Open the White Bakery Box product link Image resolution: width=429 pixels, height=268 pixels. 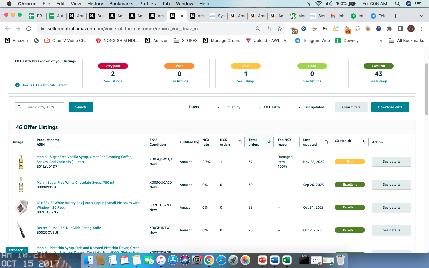(88, 205)
